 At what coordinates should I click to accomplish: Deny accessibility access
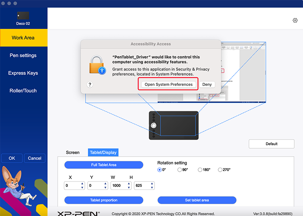[x=207, y=85]
